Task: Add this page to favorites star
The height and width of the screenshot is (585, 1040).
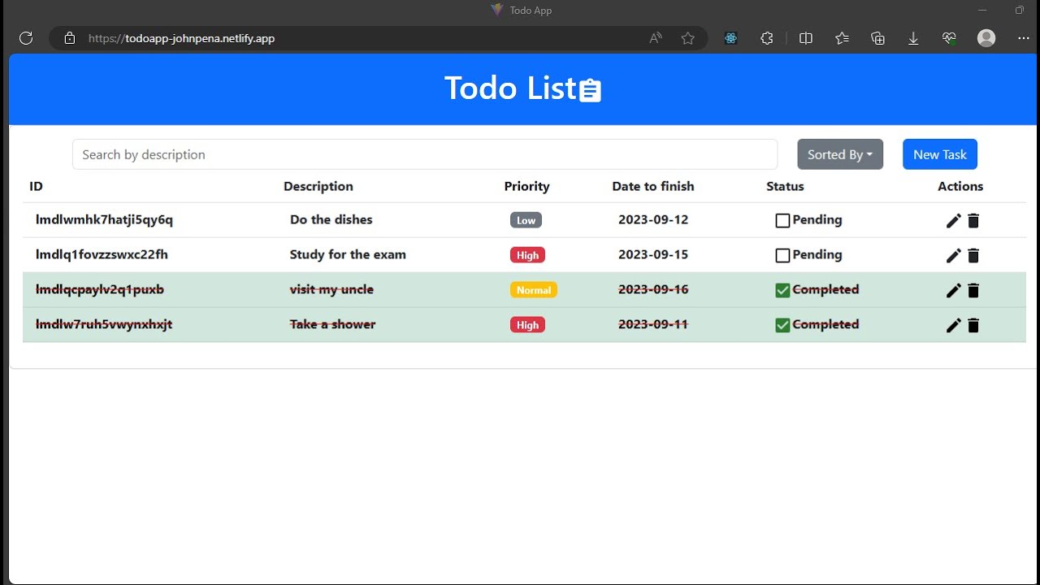Action: coord(688,38)
